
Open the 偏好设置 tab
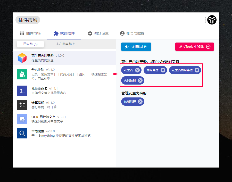(x=98, y=33)
